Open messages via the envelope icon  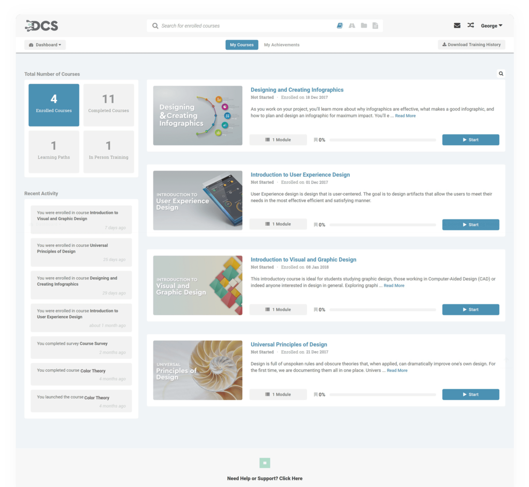457,25
